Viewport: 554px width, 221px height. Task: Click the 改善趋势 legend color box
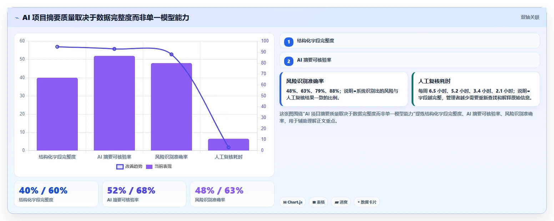120,166
